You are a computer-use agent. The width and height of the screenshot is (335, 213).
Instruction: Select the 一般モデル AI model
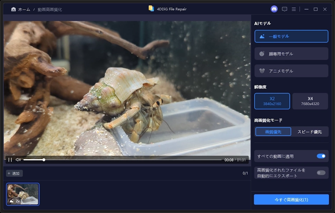(x=291, y=36)
